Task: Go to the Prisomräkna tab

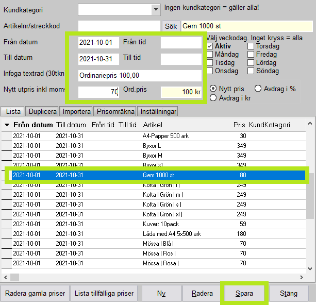Action: coord(116,111)
